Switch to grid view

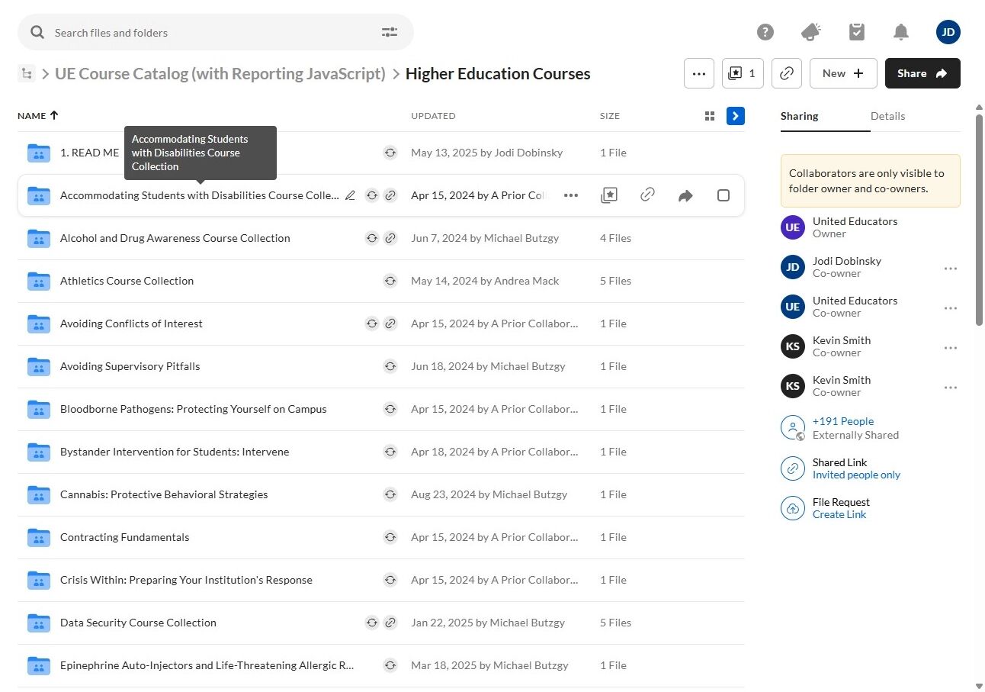click(x=709, y=116)
